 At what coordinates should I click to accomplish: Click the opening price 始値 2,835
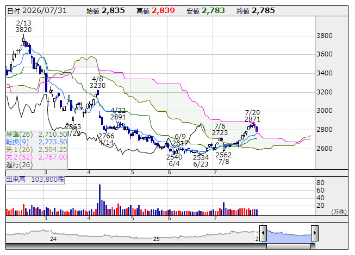(105, 11)
